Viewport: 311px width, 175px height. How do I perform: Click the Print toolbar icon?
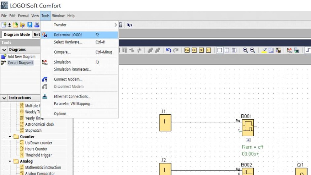pos(37,25)
